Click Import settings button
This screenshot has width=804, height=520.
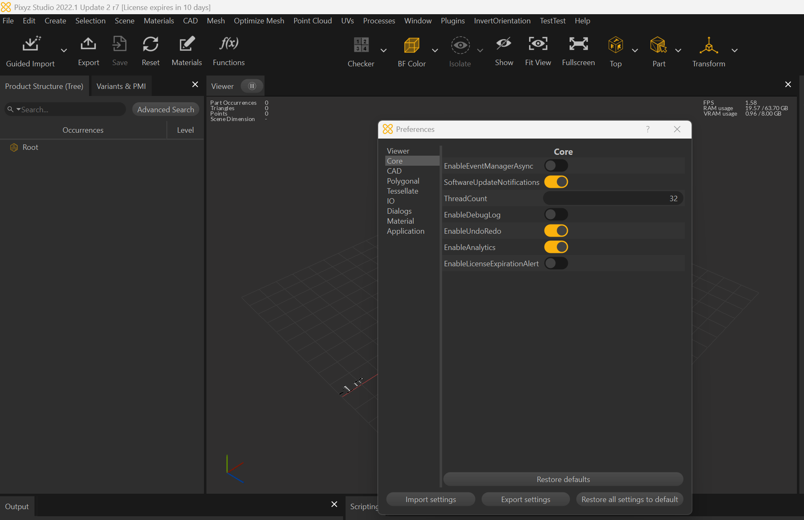point(430,499)
